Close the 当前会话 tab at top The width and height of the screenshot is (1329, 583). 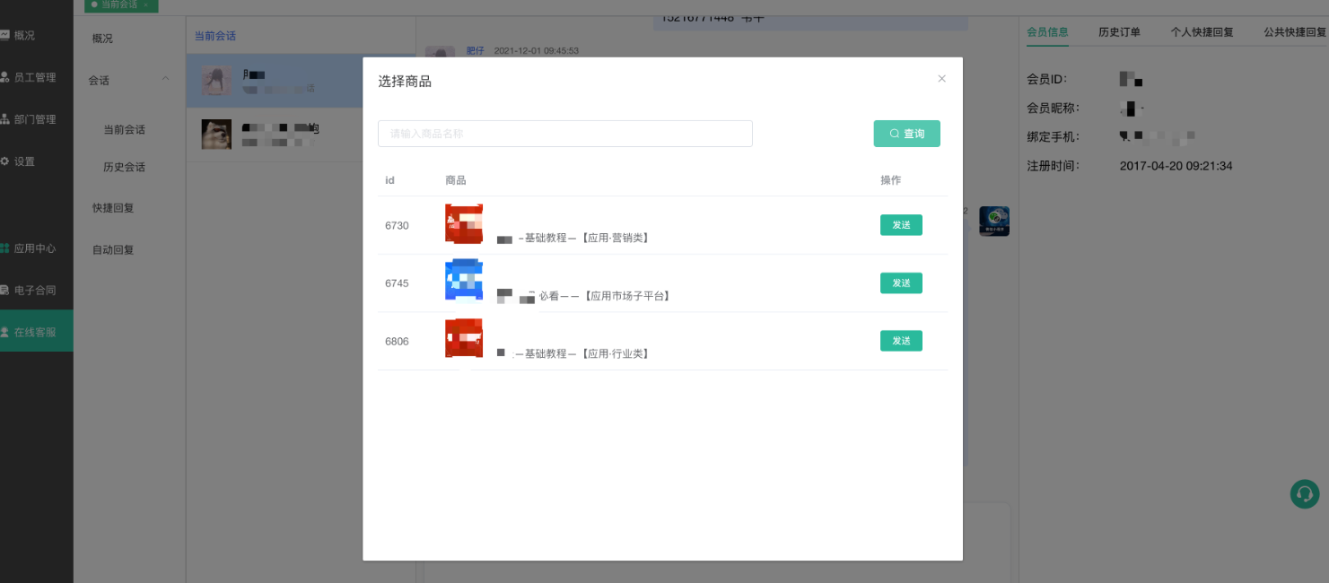(x=145, y=4)
